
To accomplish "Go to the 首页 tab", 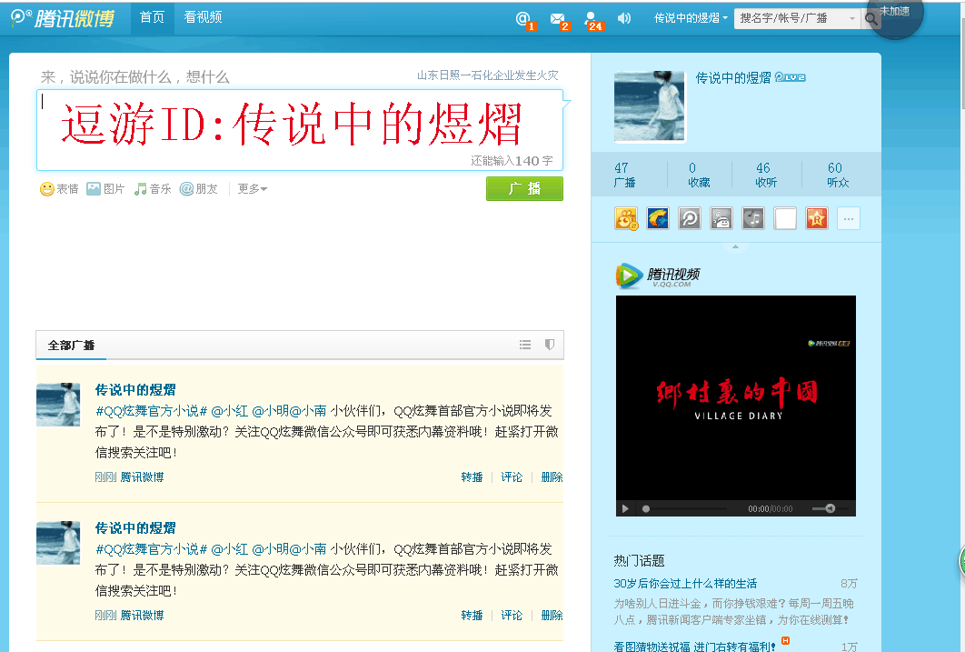I will 152,17.
